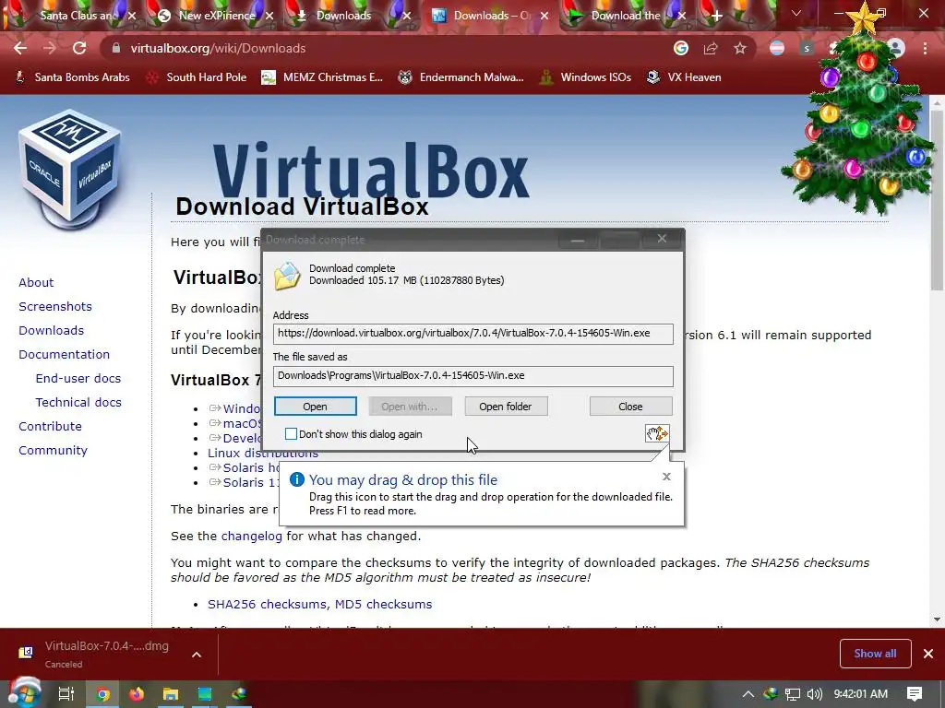The height and width of the screenshot is (708, 945).
Task: Click the info icon in the tooltip
Action: [296, 479]
